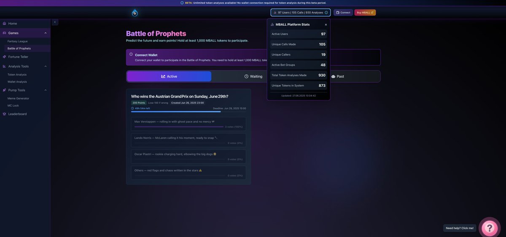Screen dimensions: 506x237
Task: Toggle the platform stats summary pill
Action: click(301, 13)
